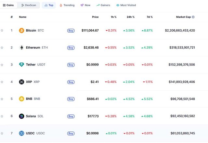The image size is (208, 143).
Task: Click XRP price $2.41
Action: click(x=95, y=82)
